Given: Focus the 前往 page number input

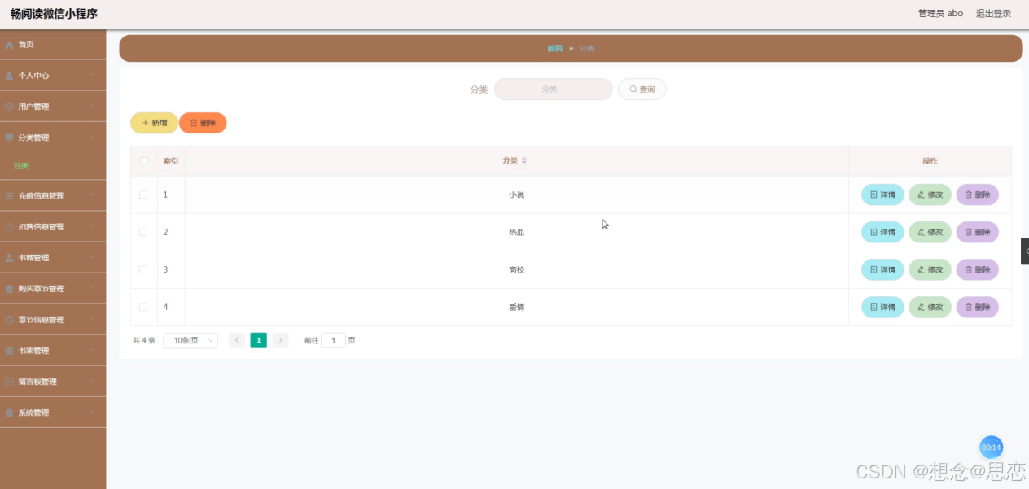Looking at the screenshot, I should (334, 340).
